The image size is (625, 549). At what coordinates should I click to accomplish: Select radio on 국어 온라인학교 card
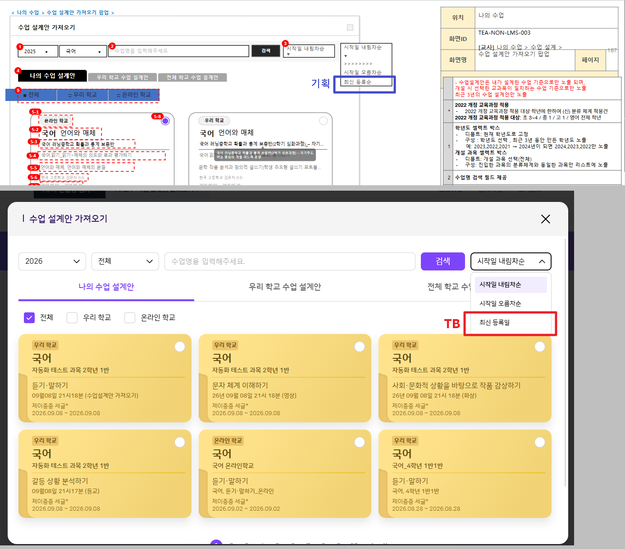click(360, 442)
